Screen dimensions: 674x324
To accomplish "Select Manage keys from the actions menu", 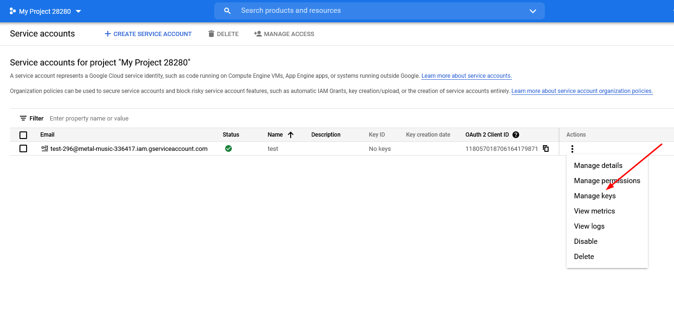I will point(595,196).
